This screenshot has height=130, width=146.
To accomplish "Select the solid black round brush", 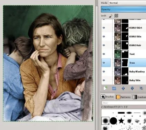I will [x=113, y=121].
